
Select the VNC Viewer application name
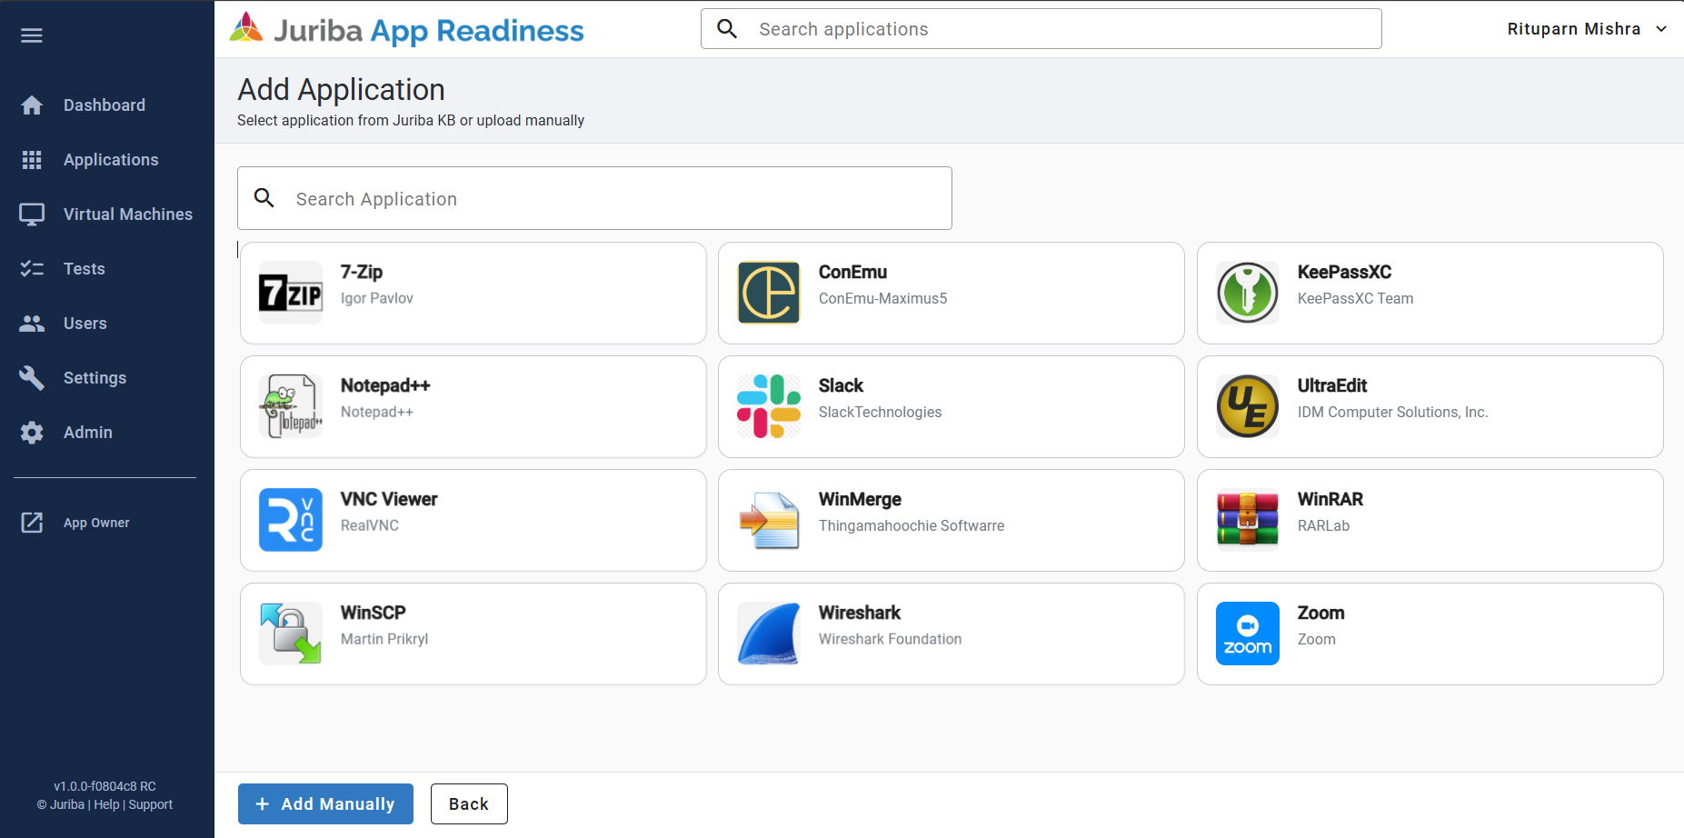click(x=389, y=499)
